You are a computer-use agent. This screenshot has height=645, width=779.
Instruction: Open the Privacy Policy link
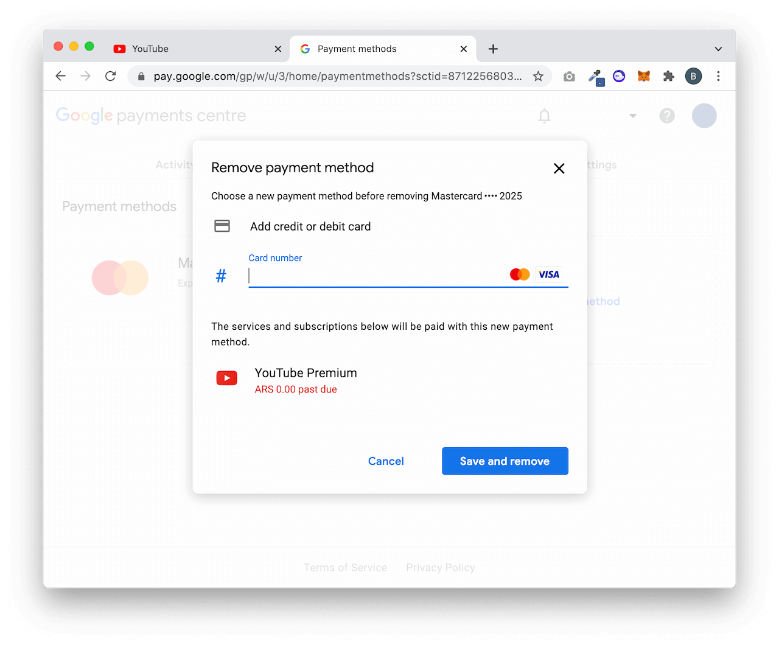pyautogui.click(x=441, y=568)
